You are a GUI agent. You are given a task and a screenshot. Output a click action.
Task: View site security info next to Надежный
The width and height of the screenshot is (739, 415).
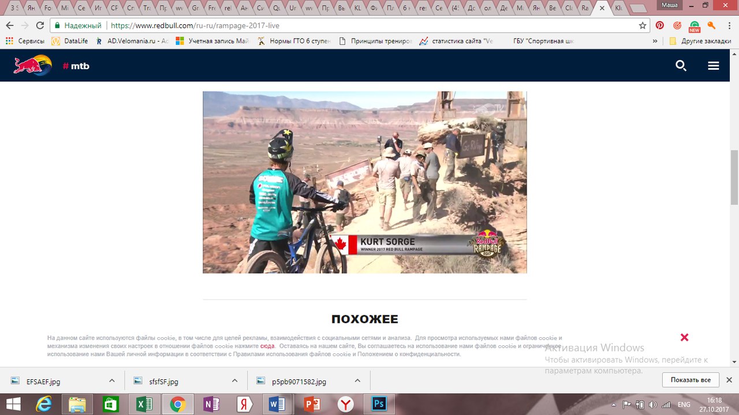click(x=79, y=26)
